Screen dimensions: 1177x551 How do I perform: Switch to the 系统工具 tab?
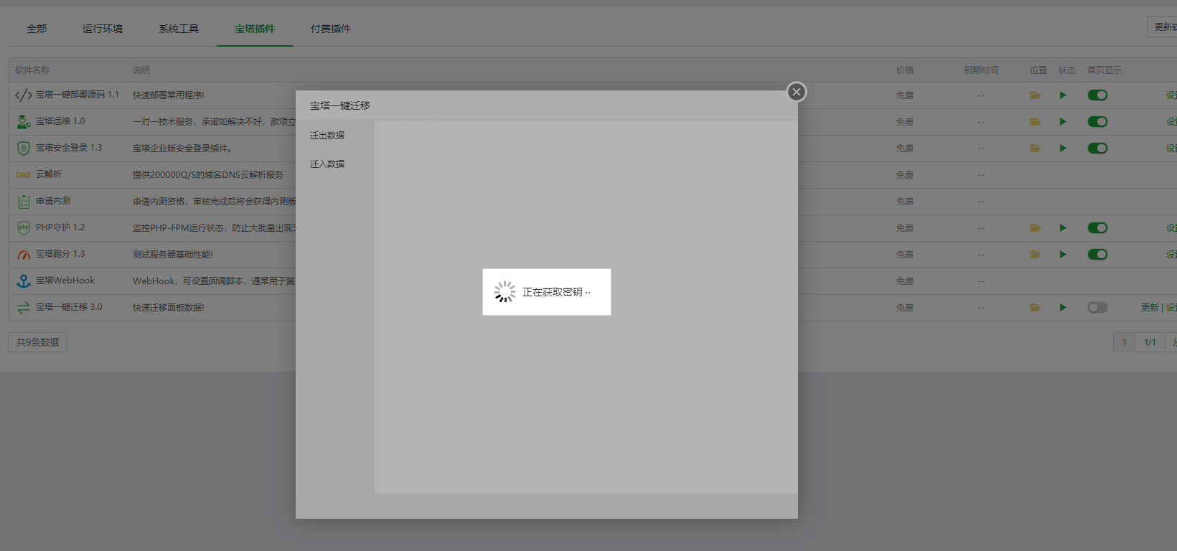[179, 29]
